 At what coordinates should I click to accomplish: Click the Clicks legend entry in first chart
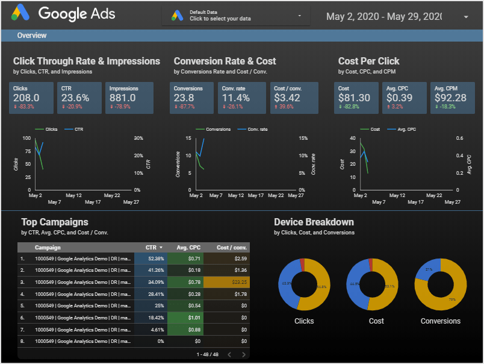point(46,129)
